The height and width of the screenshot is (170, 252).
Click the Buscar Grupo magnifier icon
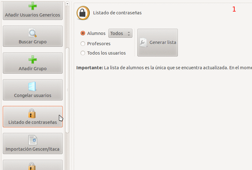(33, 33)
